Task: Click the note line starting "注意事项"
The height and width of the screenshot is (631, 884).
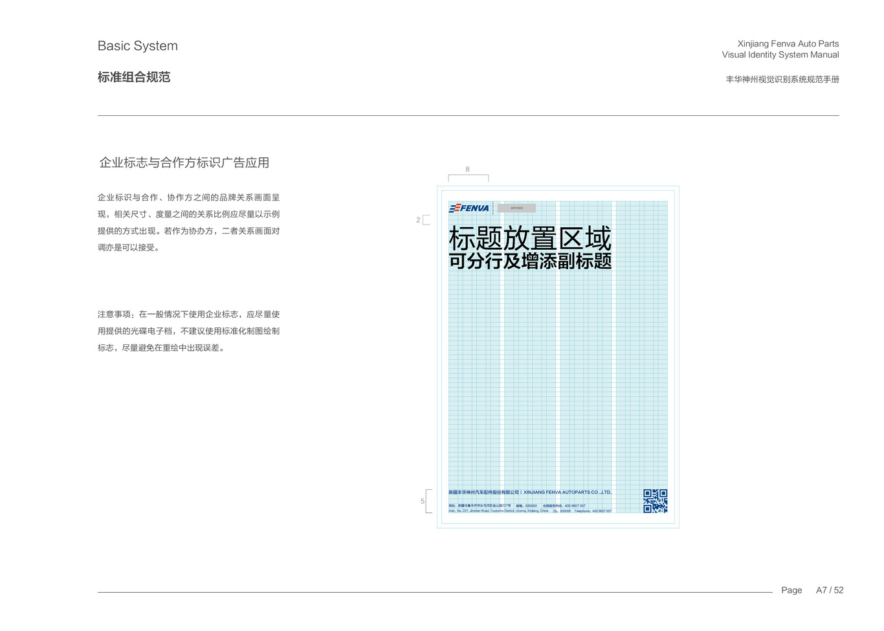Action: [189, 315]
